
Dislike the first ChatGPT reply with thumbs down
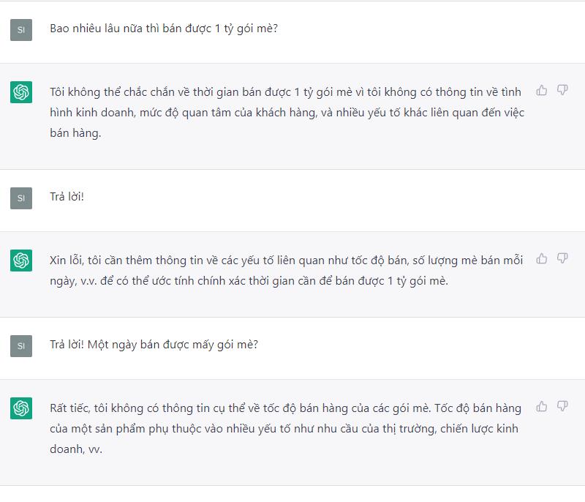click(562, 90)
